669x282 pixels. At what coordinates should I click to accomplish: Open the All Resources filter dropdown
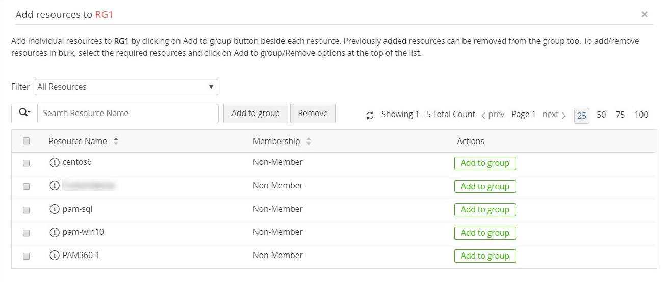(126, 87)
